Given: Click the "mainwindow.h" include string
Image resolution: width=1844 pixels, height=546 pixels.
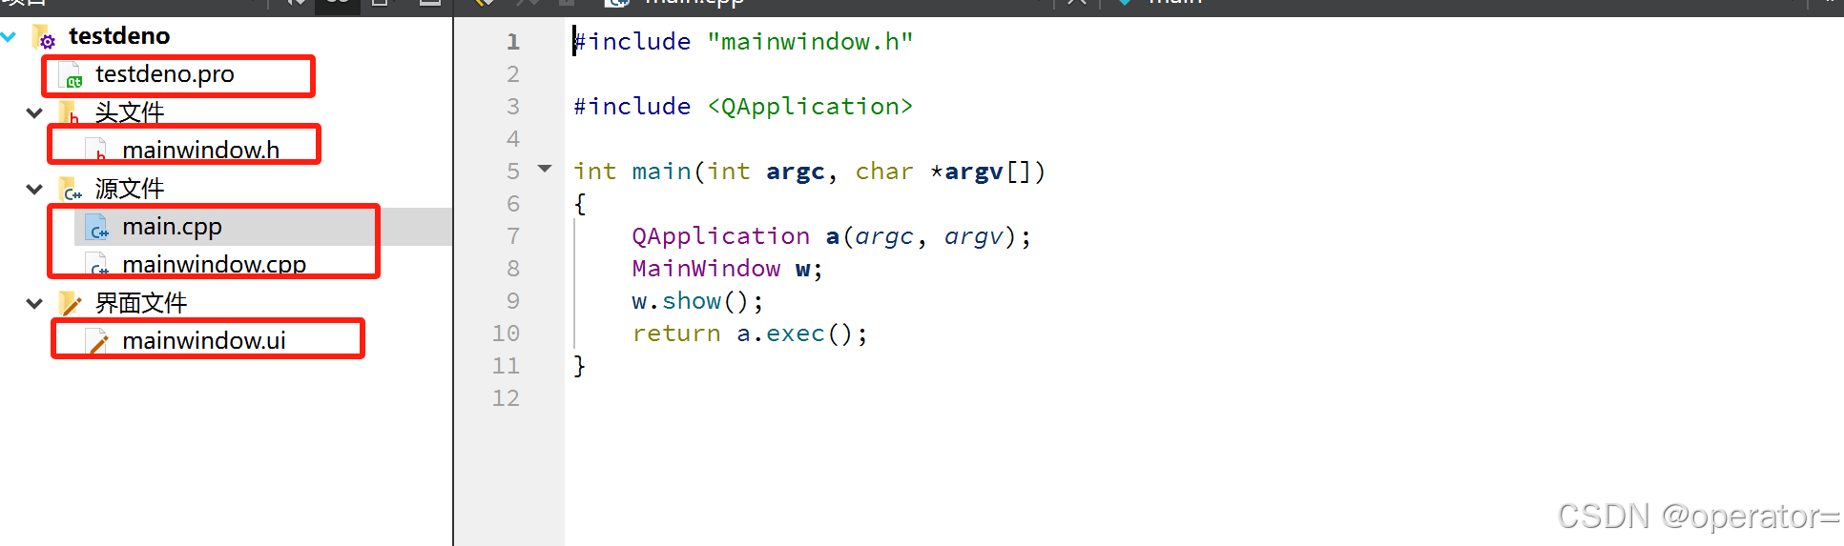Looking at the screenshot, I should [x=810, y=42].
